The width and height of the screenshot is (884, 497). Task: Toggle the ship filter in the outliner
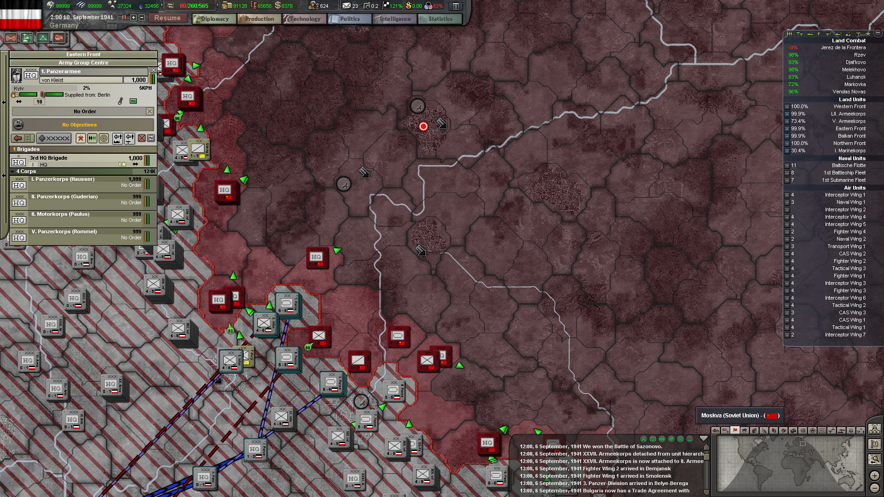click(810, 34)
